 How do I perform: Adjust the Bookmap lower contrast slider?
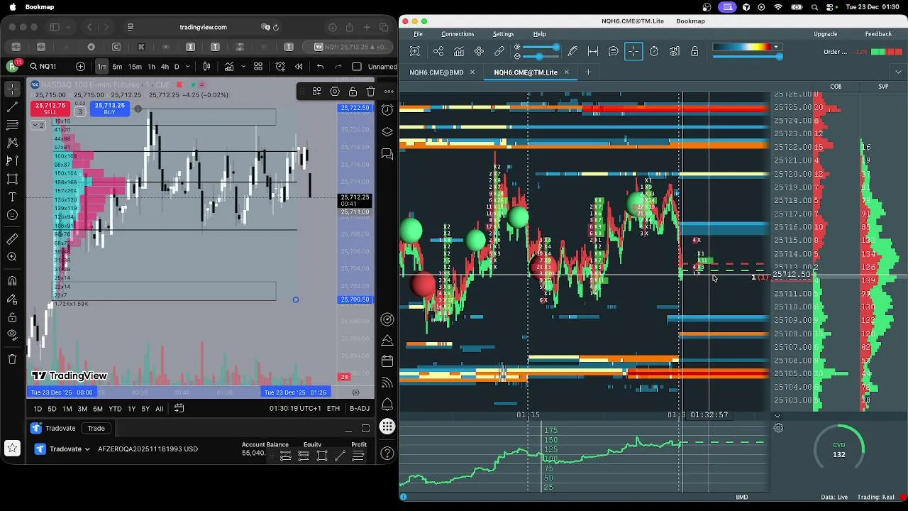[x=539, y=56]
